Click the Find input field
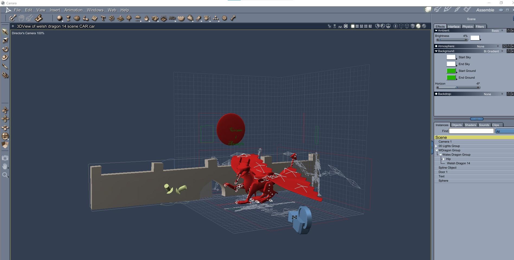 [471, 131]
